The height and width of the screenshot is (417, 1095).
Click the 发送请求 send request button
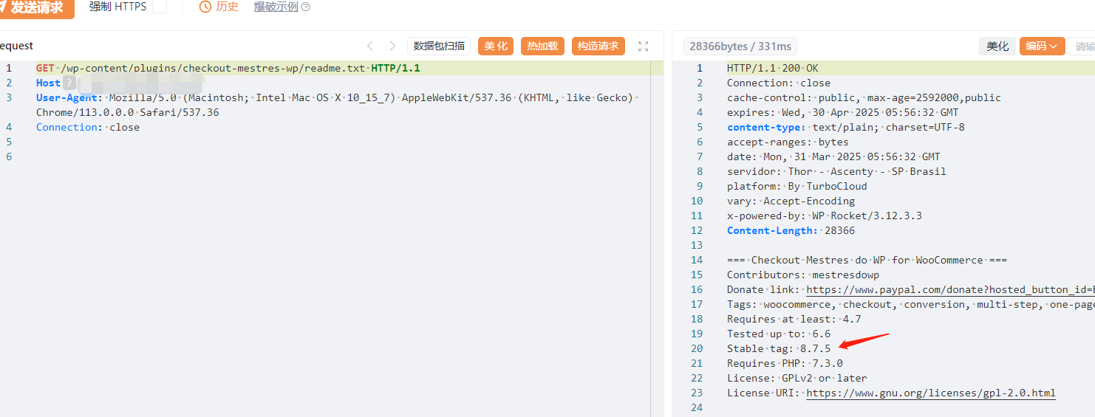click(35, 7)
